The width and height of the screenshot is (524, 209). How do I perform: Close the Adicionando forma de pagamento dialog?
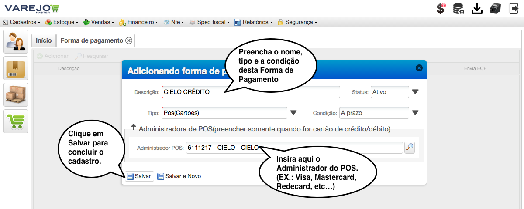(x=419, y=68)
